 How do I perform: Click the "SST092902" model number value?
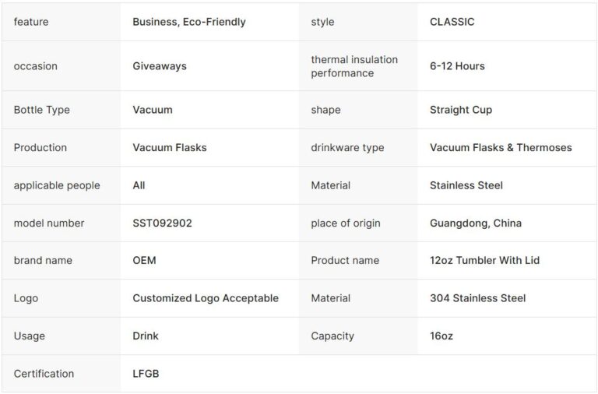click(162, 223)
